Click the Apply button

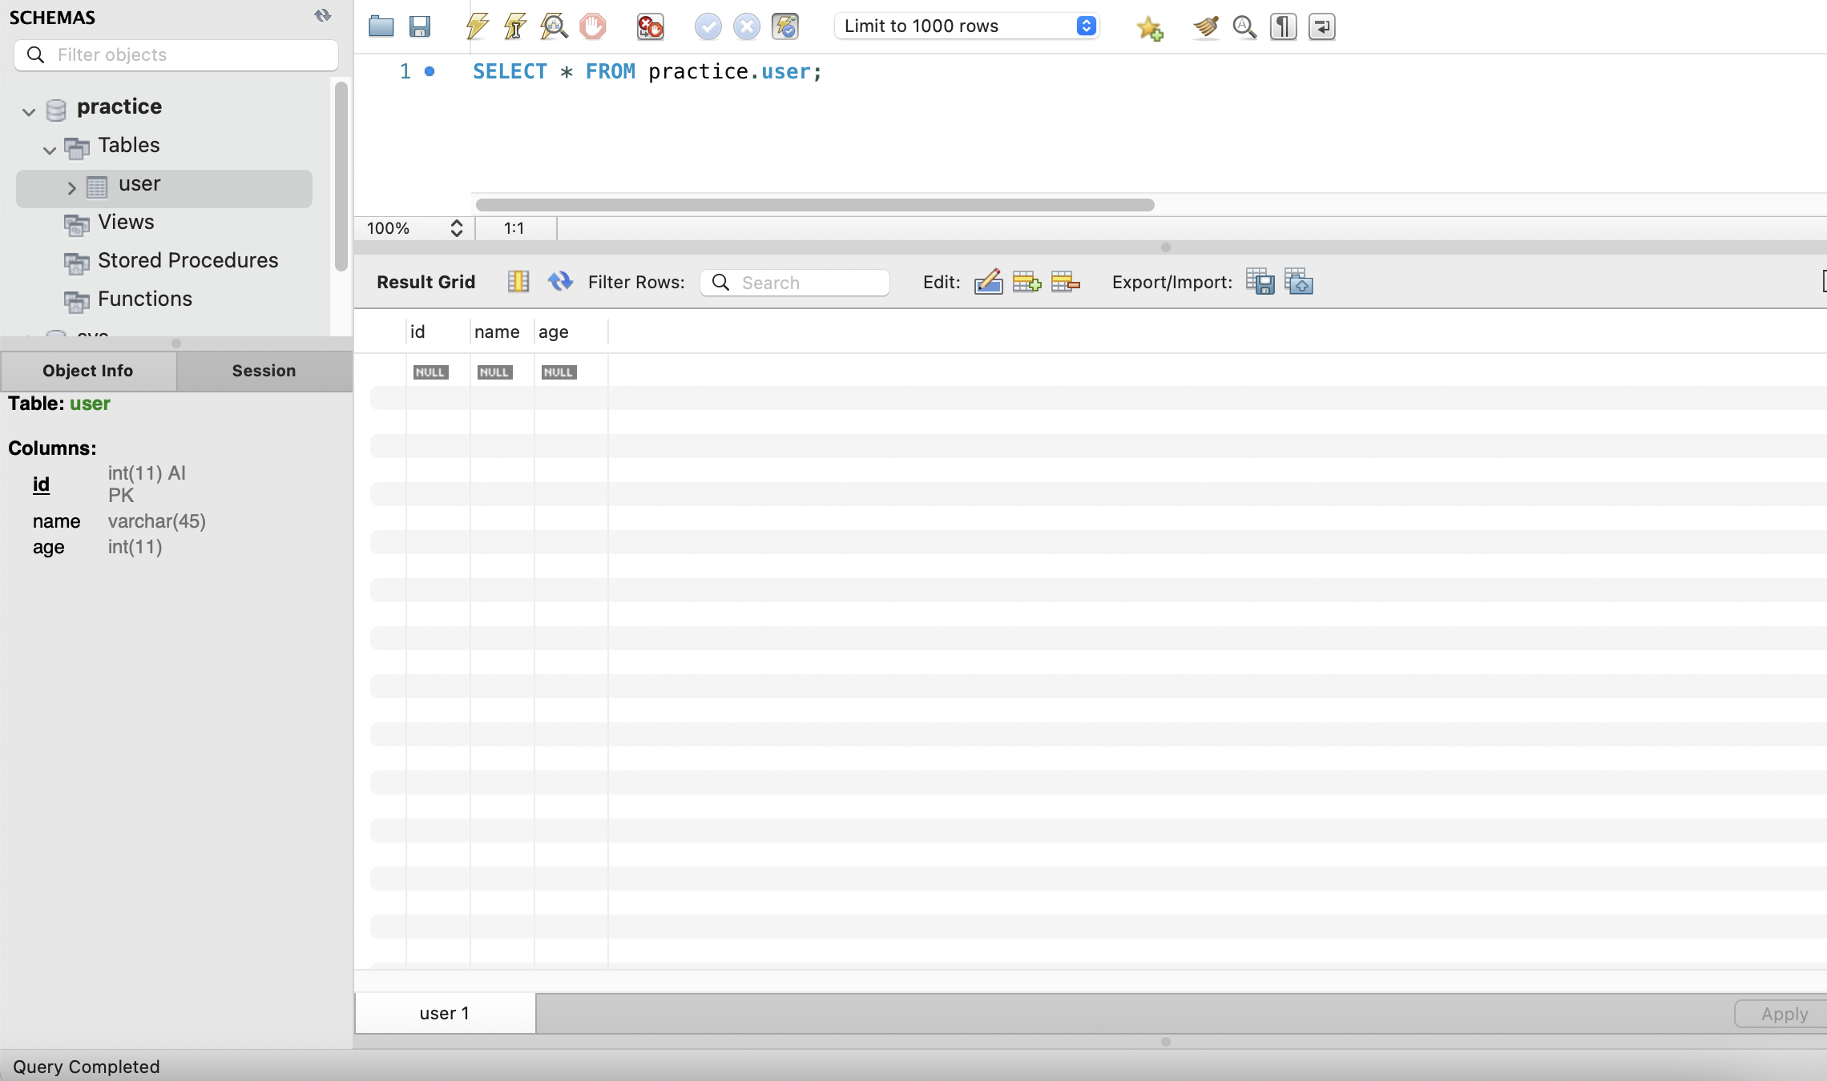(1784, 1014)
